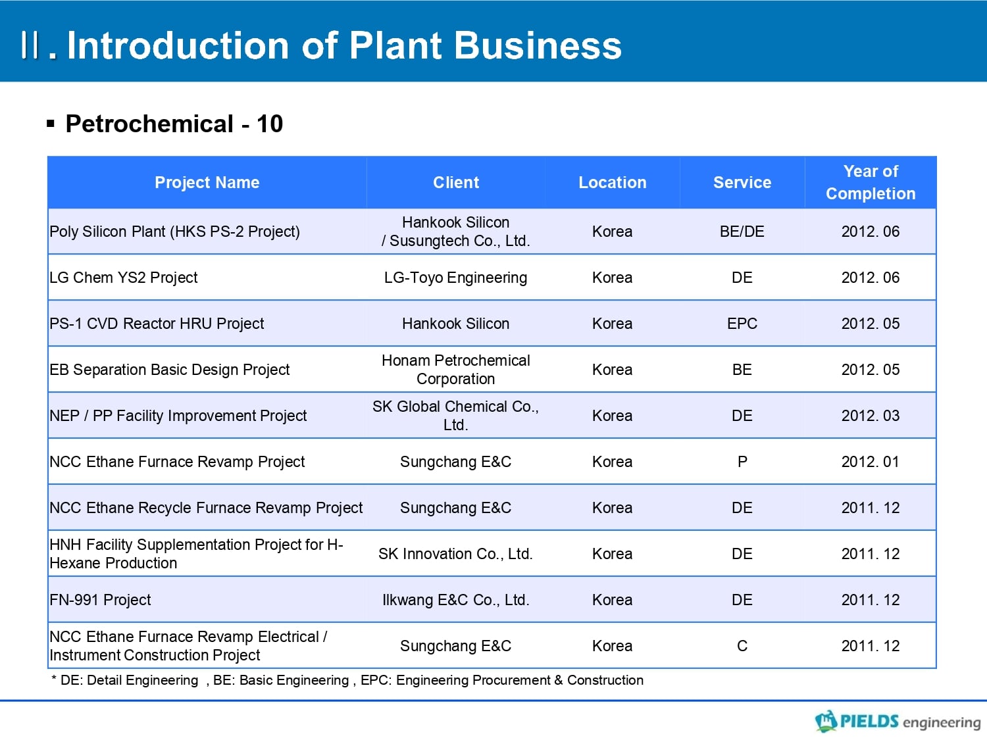Select 'EB Separation Basic Design Project' cell
987x740 pixels.
coord(207,370)
